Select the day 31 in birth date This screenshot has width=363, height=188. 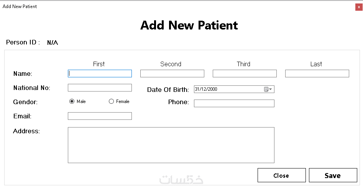pyautogui.click(x=197, y=89)
